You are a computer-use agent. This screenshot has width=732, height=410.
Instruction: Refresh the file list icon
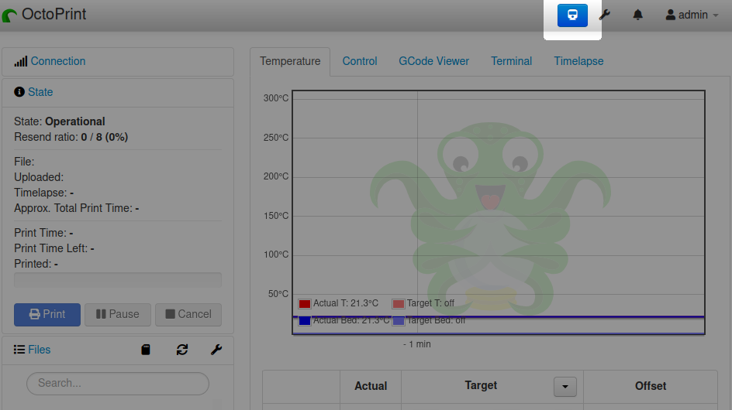[182, 350]
